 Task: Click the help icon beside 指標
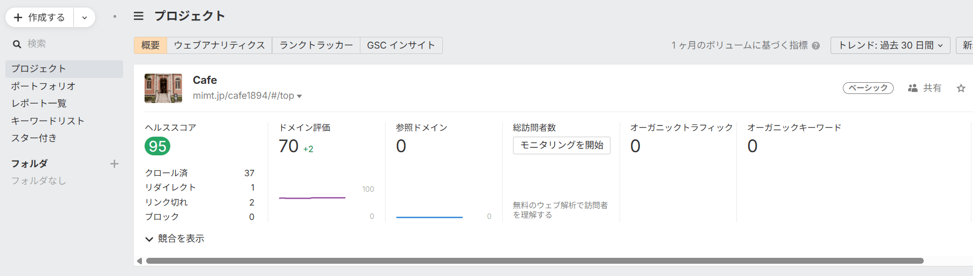[x=816, y=46]
